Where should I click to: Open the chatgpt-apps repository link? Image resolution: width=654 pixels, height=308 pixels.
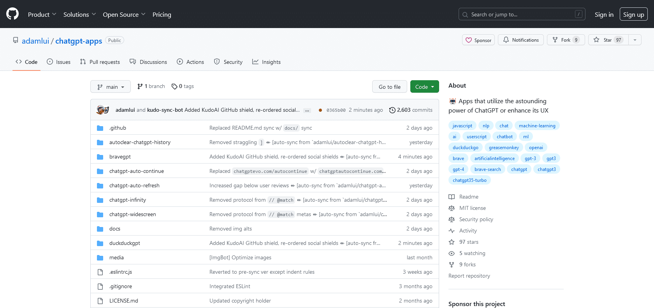pos(79,41)
